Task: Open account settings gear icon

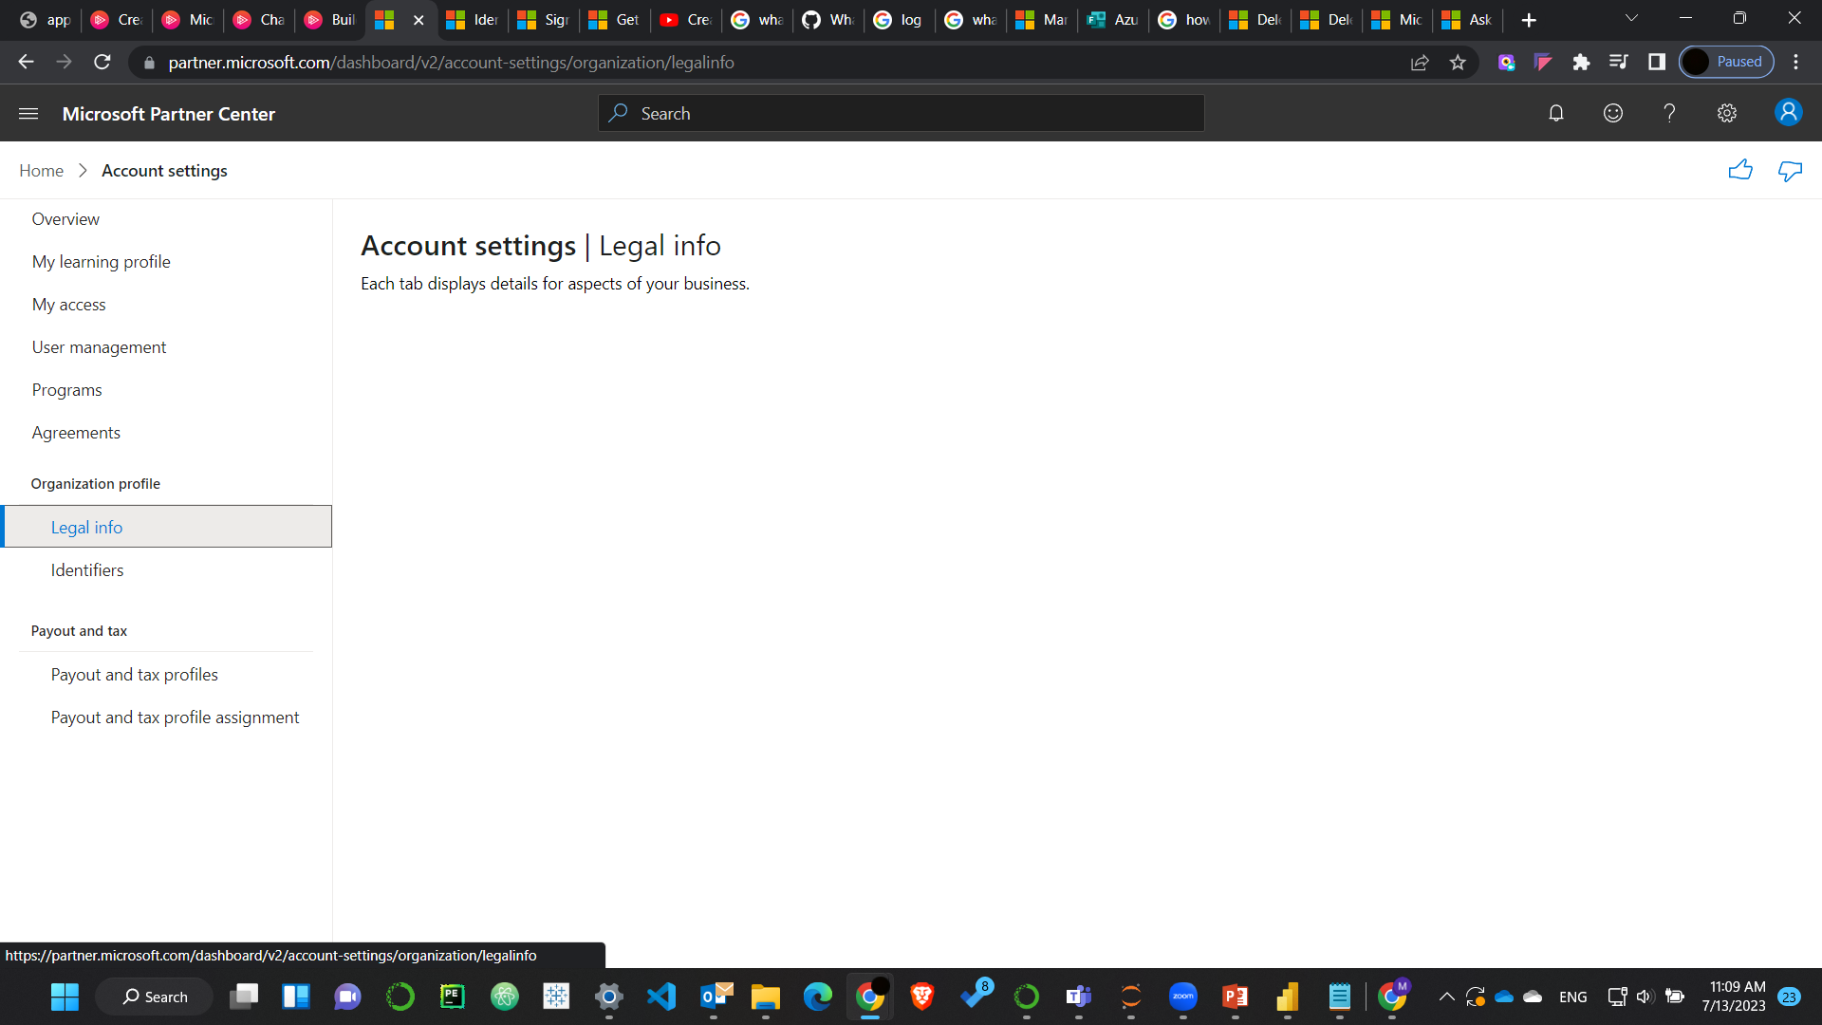Action: [x=1727, y=114]
